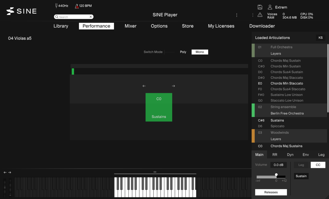Screen dimensions: 329x199
Task: Click the metronome 120 BPM icon
Action: click(x=77, y=6)
